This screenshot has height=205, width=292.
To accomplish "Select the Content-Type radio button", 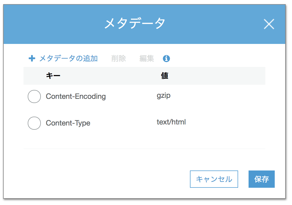I will (34, 123).
